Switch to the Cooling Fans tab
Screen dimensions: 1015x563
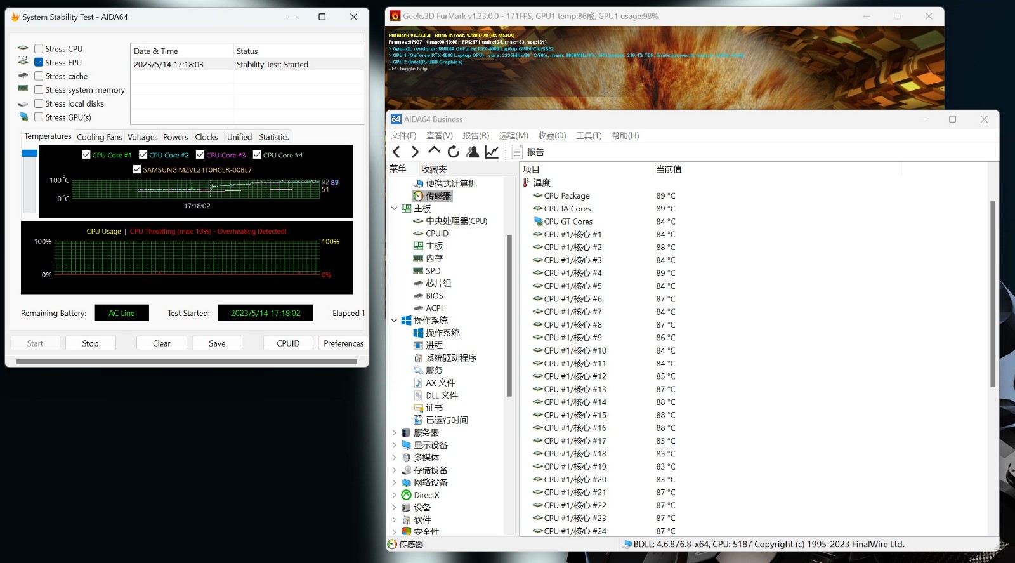click(100, 137)
